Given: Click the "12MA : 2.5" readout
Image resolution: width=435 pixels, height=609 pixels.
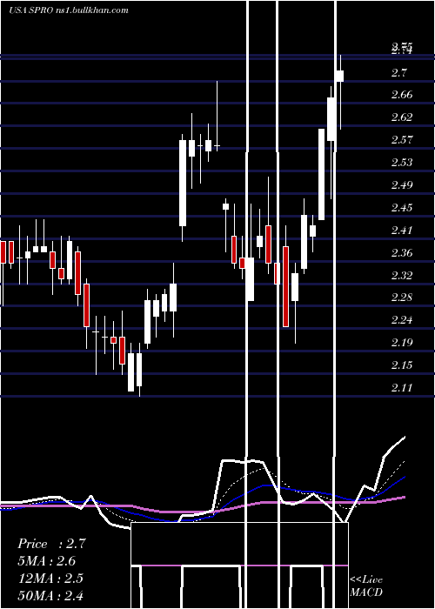Looking at the screenshot, I should pos(50,578).
